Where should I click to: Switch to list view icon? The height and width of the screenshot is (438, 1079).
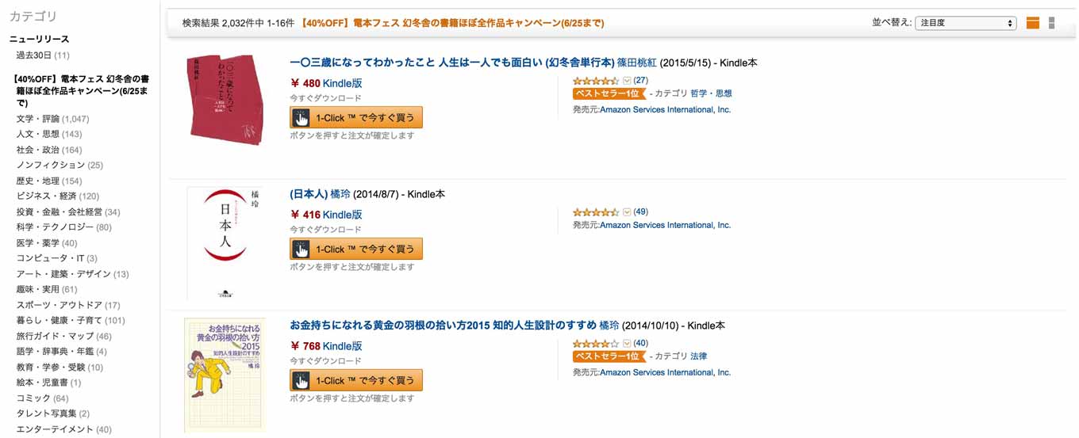point(1032,23)
